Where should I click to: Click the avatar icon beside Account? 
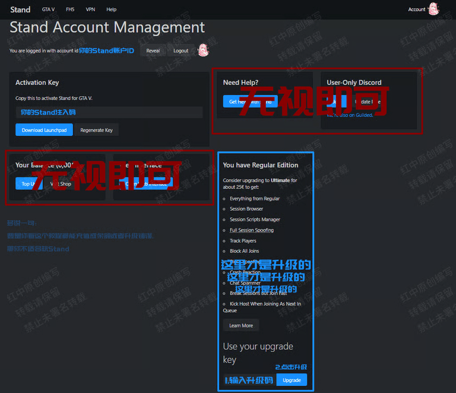coord(433,9)
